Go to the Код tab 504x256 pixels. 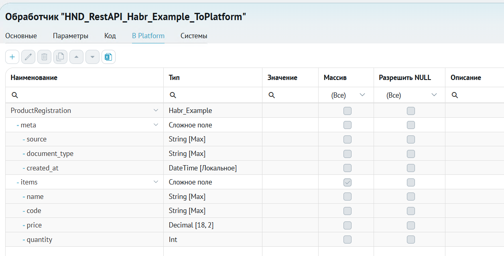(x=110, y=36)
